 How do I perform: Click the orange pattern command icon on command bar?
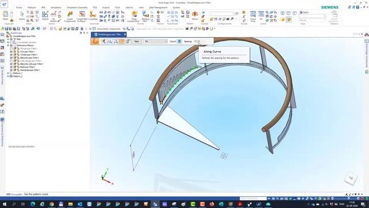[x=95, y=41]
